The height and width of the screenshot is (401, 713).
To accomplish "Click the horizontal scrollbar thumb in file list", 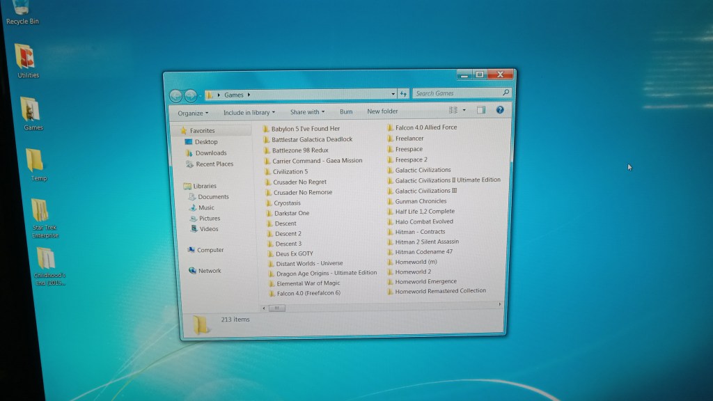I will pos(276,308).
